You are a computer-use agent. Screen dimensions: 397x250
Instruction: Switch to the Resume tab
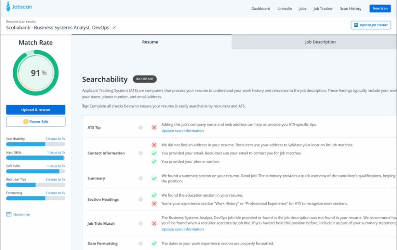coord(150,41)
